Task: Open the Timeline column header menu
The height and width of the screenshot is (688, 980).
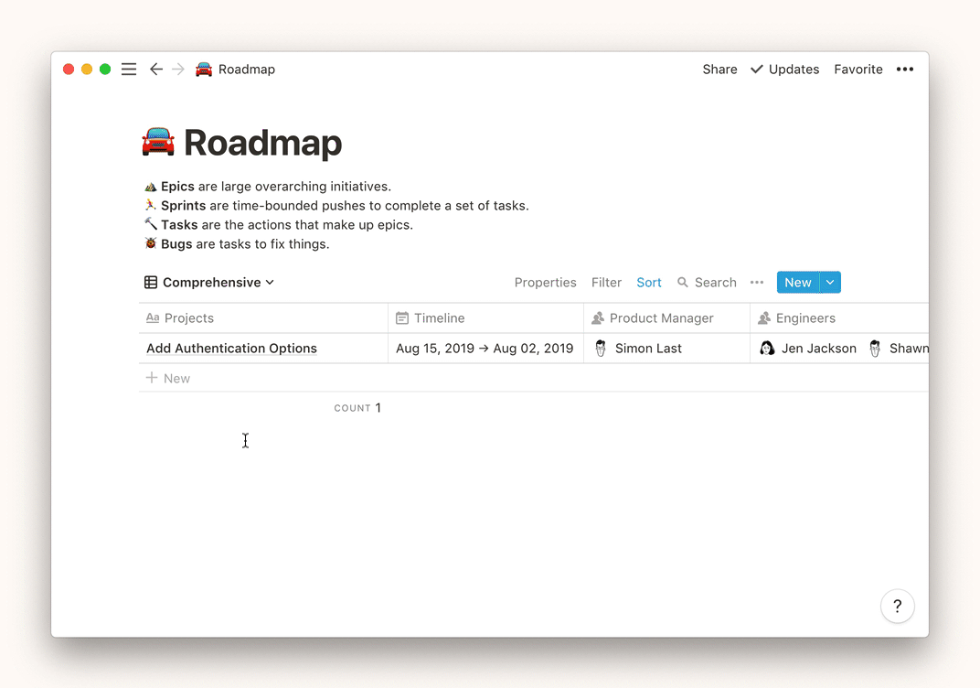Action: coord(485,318)
